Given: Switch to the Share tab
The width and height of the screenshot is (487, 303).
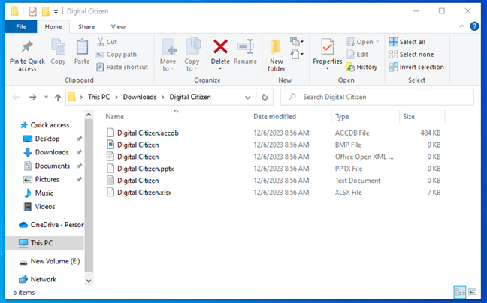Looking at the screenshot, I should click(86, 27).
